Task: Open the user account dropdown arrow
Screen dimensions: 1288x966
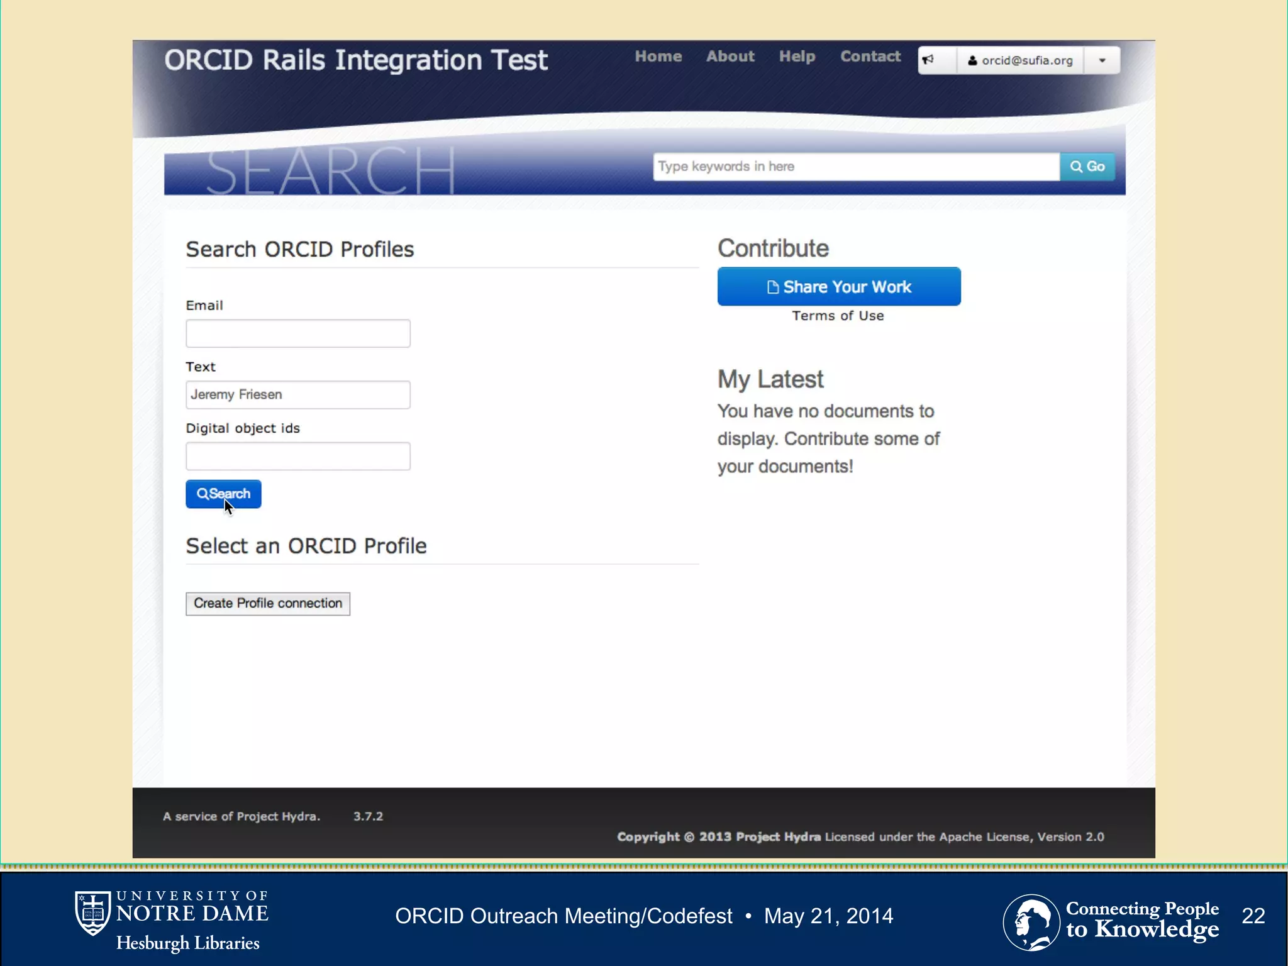Action: click(1102, 60)
